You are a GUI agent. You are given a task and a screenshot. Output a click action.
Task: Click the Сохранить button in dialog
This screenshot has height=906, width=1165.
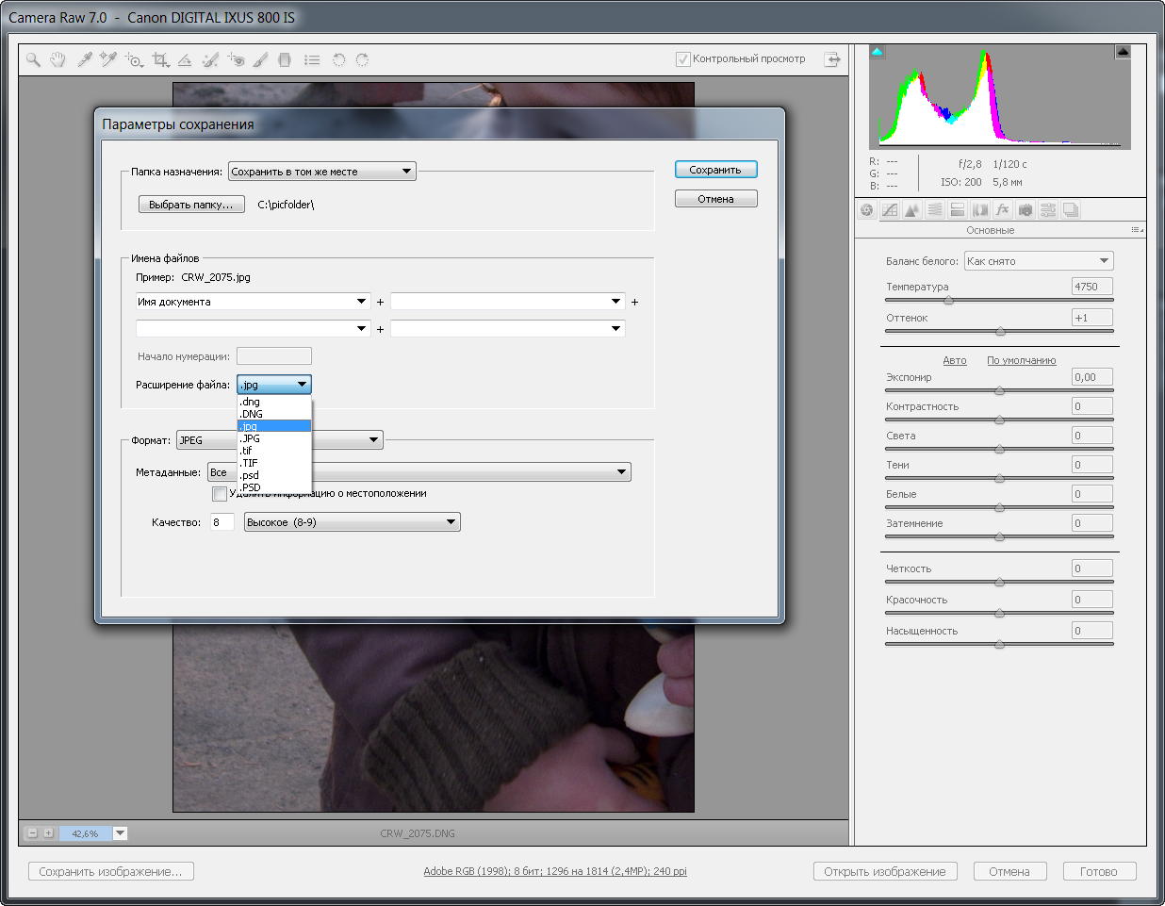point(715,170)
